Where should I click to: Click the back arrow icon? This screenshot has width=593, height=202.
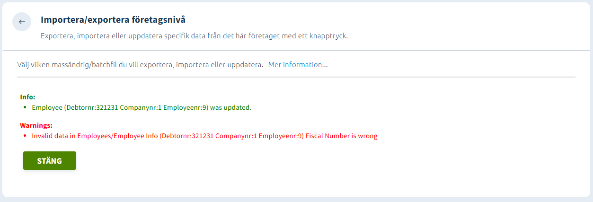(x=22, y=22)
